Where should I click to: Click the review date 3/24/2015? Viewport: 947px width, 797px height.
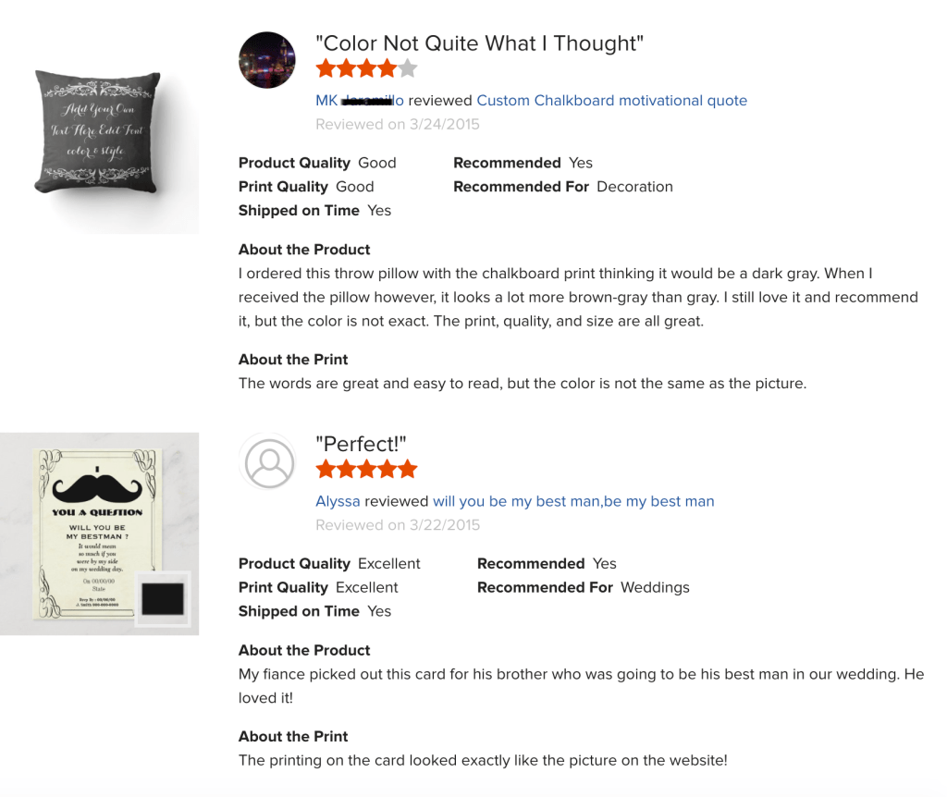[398, 124]
